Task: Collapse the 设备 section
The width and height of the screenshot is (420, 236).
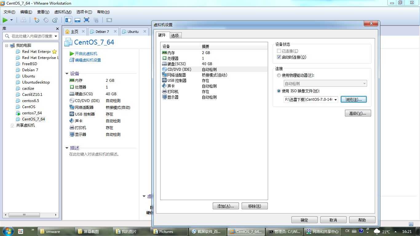Action: (x=67, y=73)
